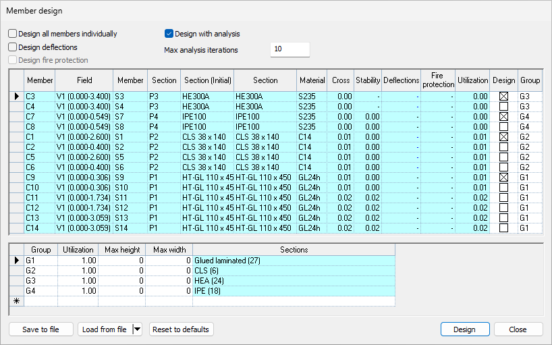Click utilization 0.02 in row C12

472,208
